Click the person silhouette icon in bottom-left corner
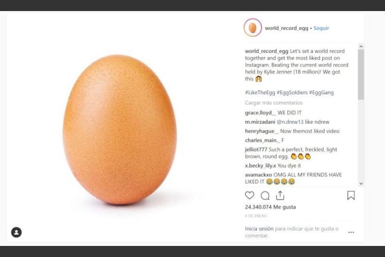385x257 pixels. [x=16, y=232]
